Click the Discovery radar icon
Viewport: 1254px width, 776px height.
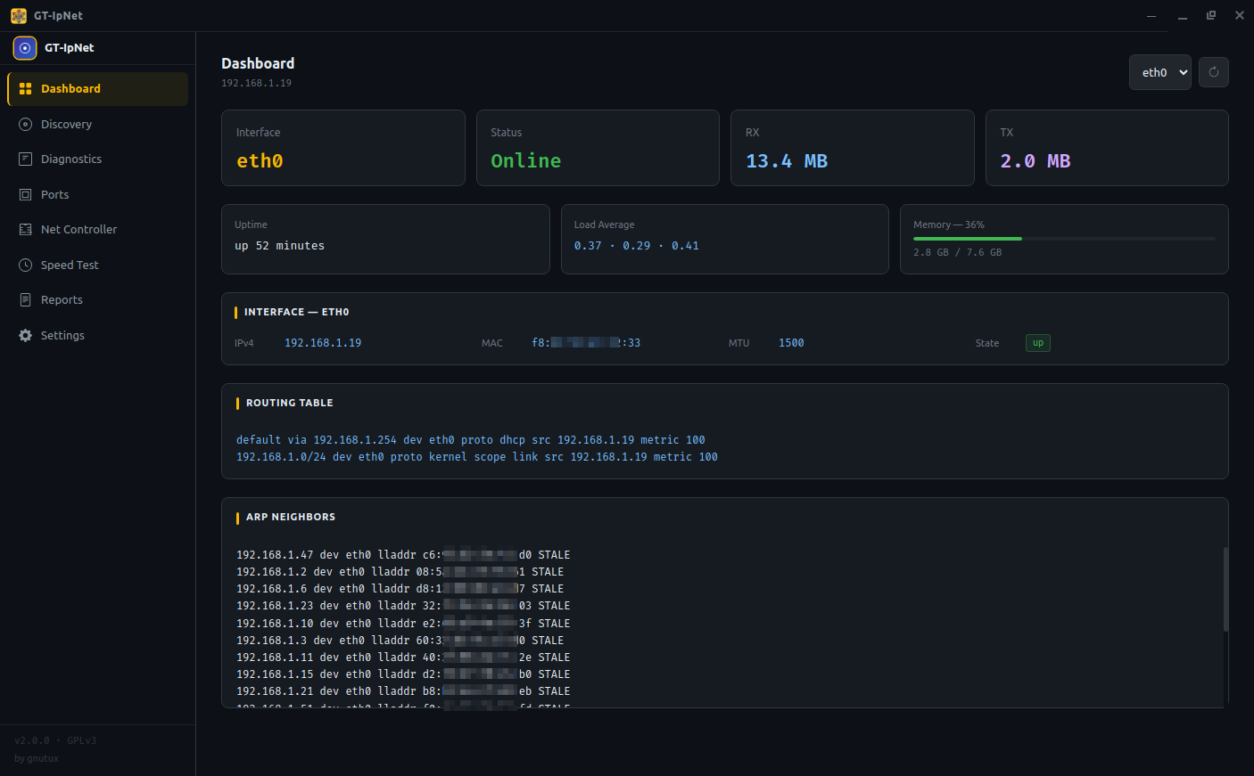point(25,125)
